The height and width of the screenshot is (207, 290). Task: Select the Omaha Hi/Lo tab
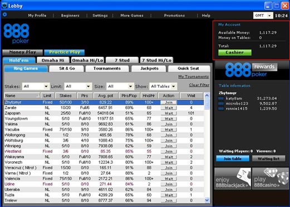(x=87, y=60)
